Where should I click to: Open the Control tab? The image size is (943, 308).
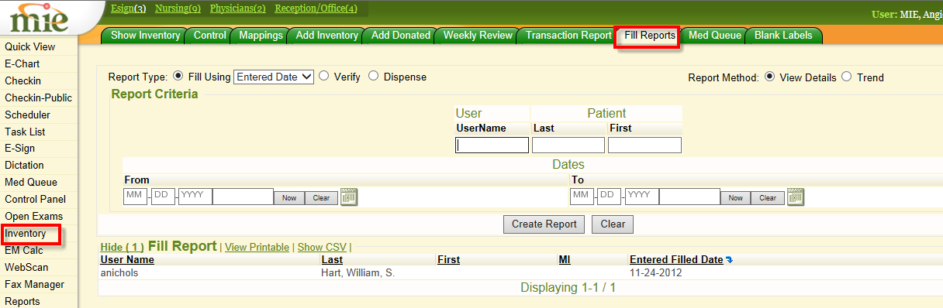click(209, 36)
